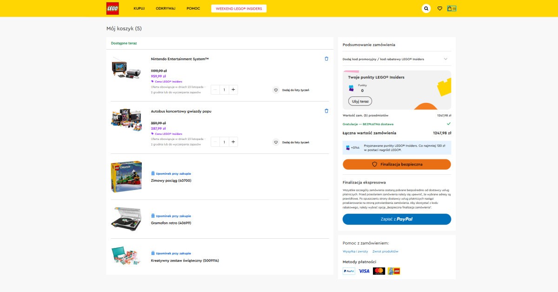Screen dimensions: 558x292
Task: Click the tag icon for Autobus Insiders price
Action: [153, 134]
